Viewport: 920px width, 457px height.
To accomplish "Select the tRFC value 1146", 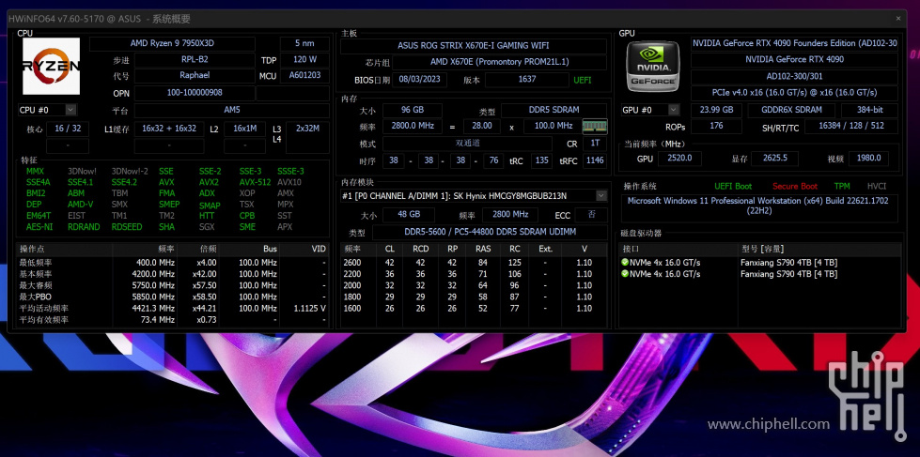I will (595, 160).
